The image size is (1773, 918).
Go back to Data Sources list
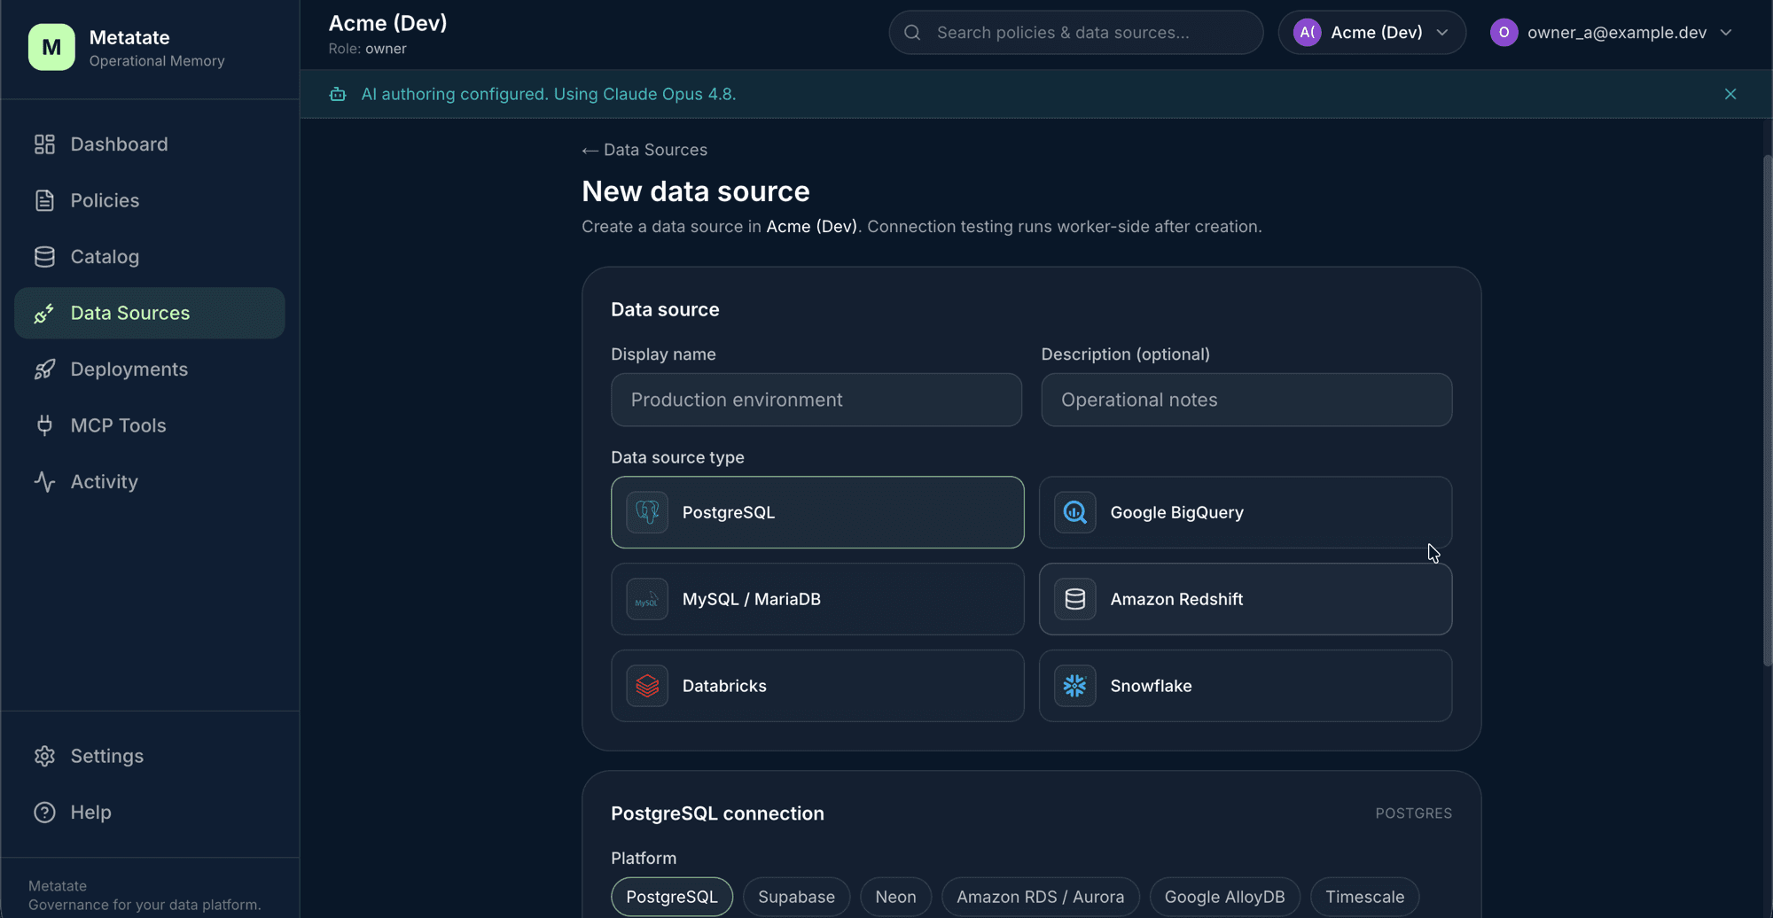(x=644, y=150)
